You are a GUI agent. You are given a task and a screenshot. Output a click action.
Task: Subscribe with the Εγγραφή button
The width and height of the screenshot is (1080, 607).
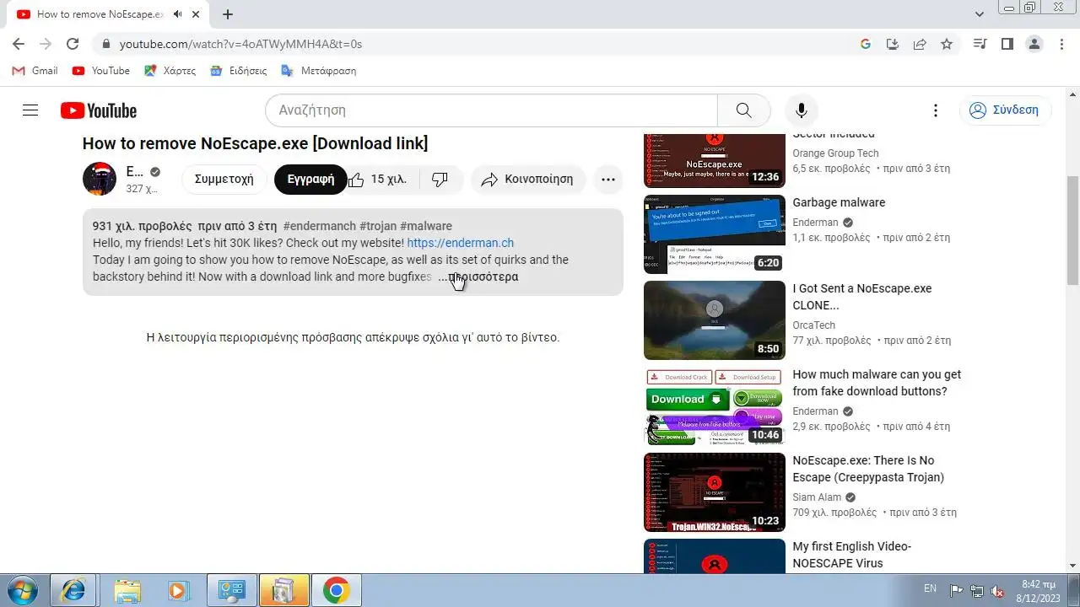pos(310,179)
